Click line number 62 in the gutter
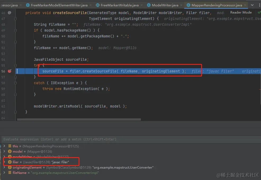Image resolution: width=261 pixels, height=180 pixels. pyautogui.click(x=3, y=106)
